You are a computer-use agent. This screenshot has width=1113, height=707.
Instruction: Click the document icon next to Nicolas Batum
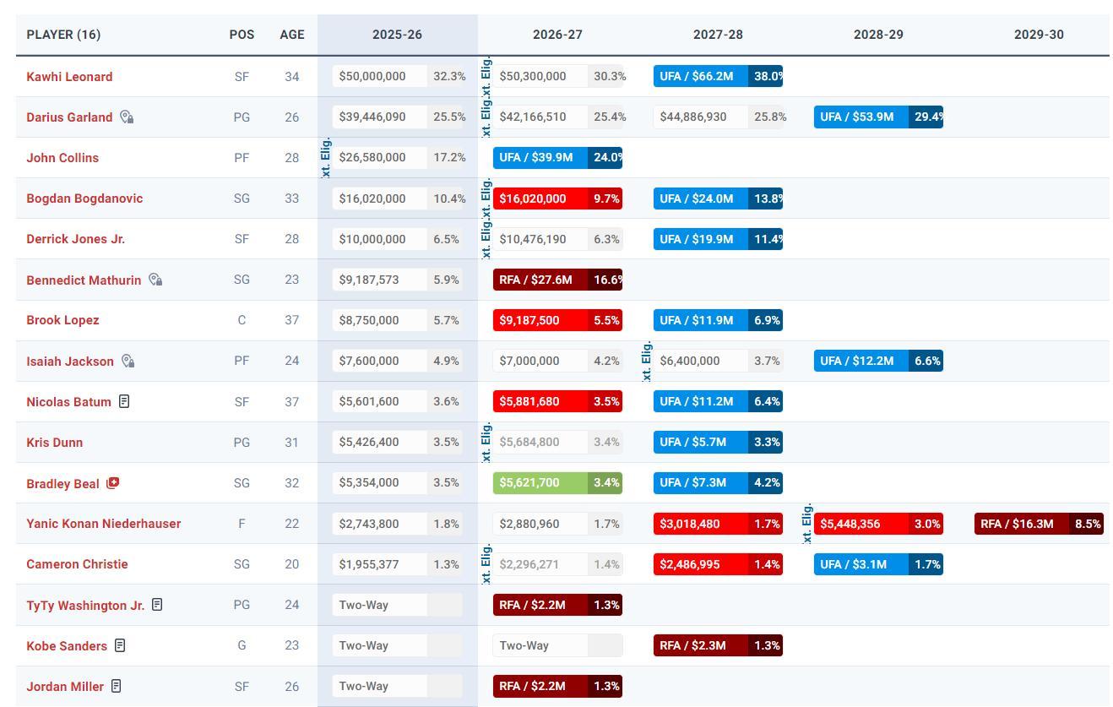124,401
